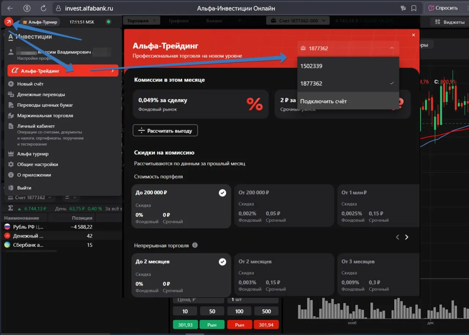Close the Альфа-Трейдинг panel with X
469x335 pixels.
coord(413,35)
